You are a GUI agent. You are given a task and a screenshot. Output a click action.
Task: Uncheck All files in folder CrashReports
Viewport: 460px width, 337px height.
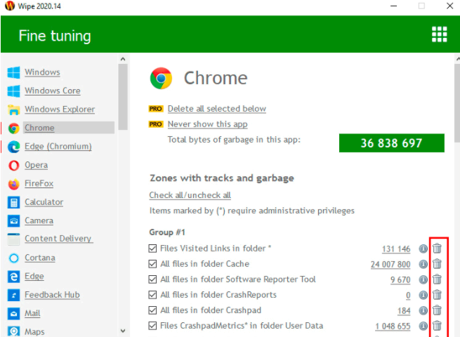point(152,295)
